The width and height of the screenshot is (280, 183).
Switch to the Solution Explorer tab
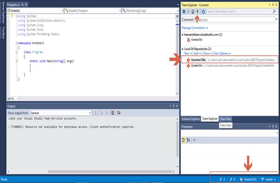(191, 119)
